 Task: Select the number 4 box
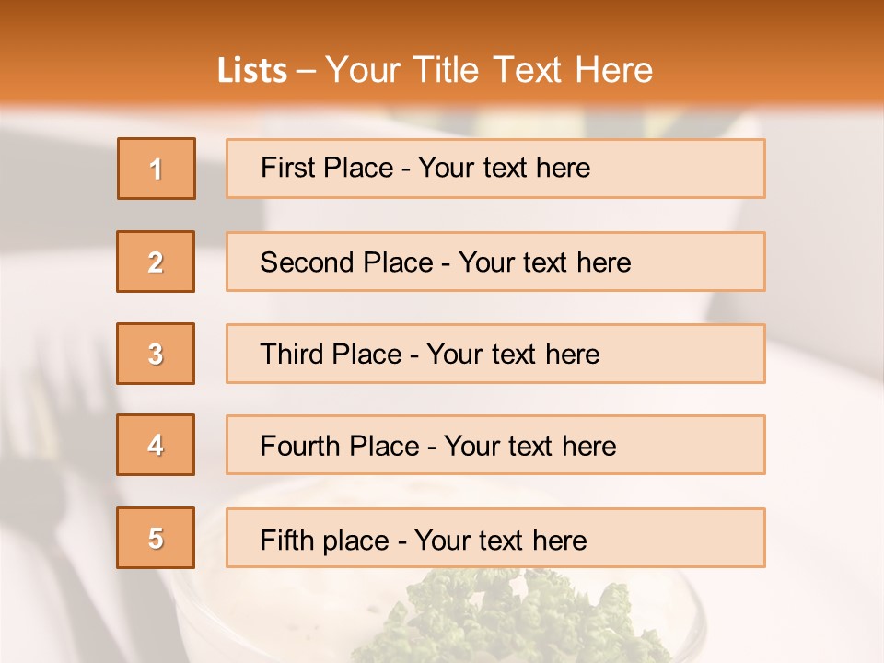click(x=156, y=445)
